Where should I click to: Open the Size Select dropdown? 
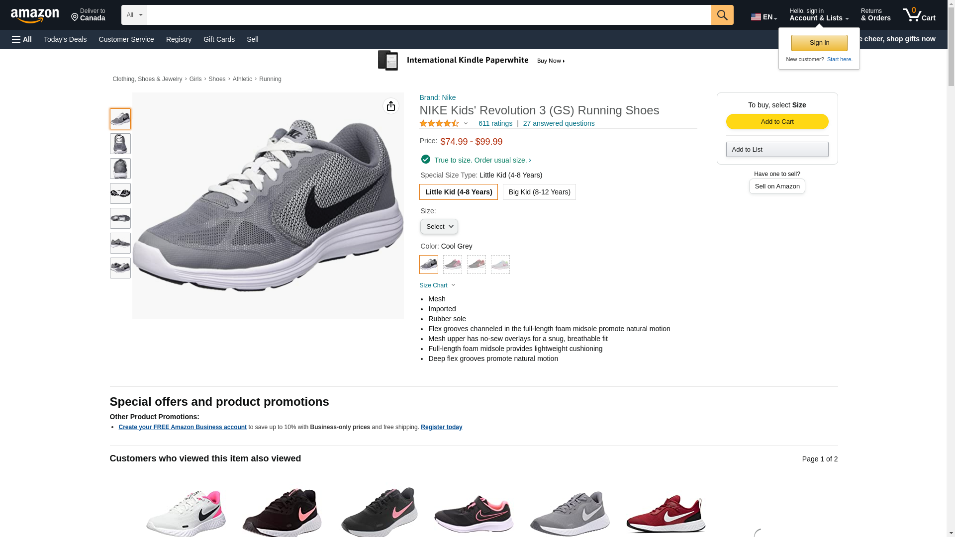click(439, 227)
